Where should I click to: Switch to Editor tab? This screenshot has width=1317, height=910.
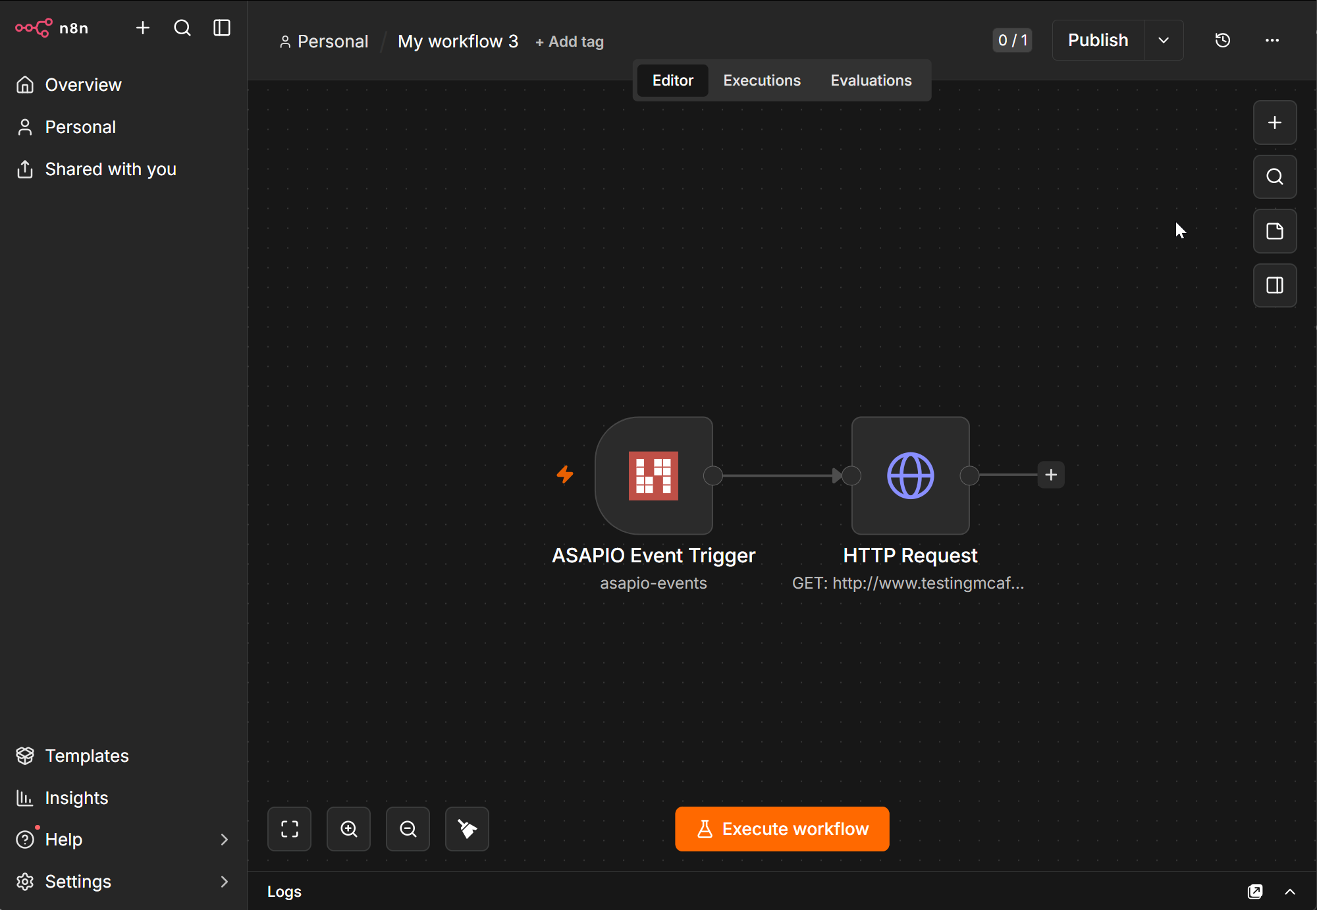pos(672,80)
